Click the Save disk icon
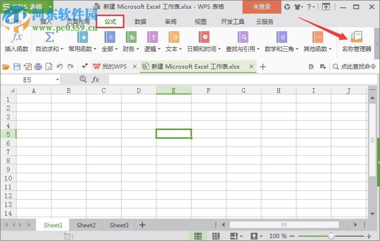 17,67
